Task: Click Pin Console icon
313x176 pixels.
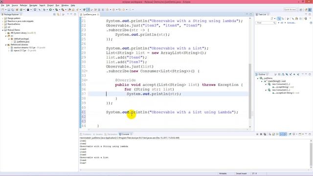Action: tap(290, 134)
